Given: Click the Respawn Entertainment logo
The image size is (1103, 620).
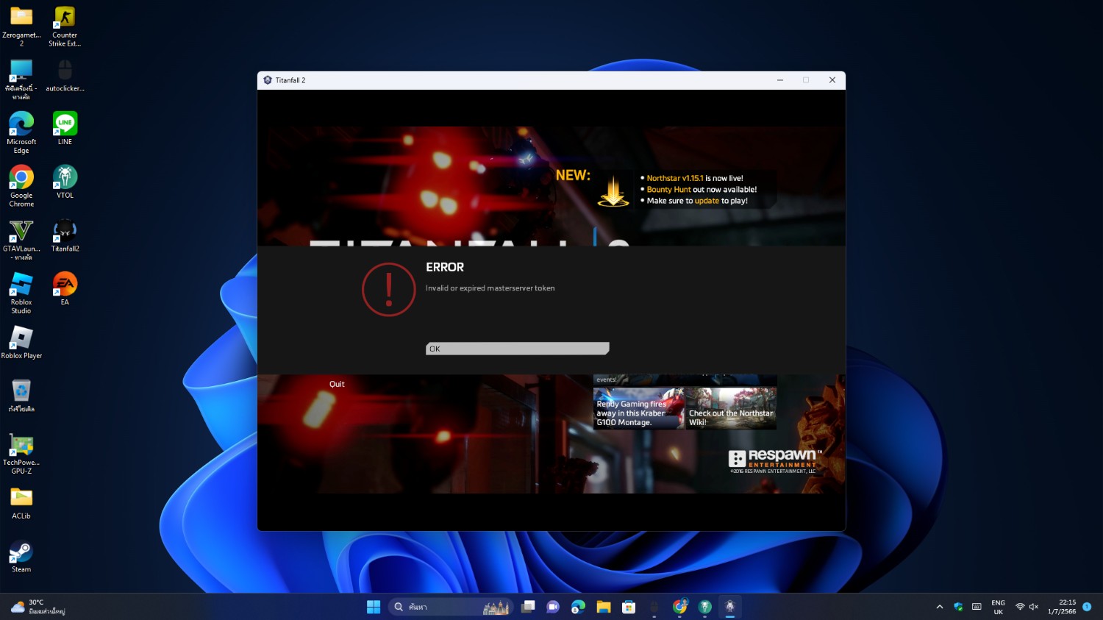Looking at the screenshot, I should coord(775,460).
